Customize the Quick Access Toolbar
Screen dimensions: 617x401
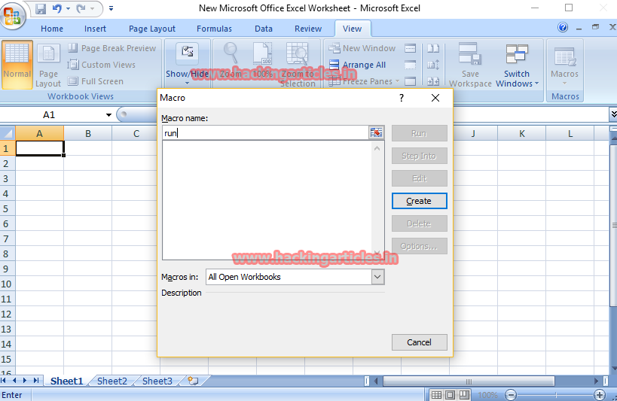click(111, 8)
